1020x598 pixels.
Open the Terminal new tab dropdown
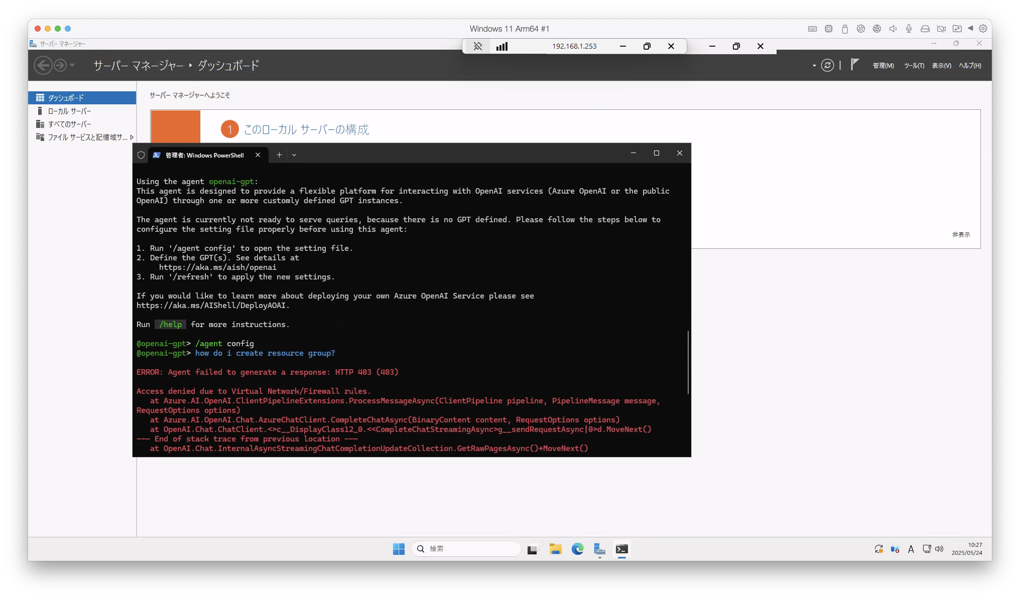tap(294, 155)
